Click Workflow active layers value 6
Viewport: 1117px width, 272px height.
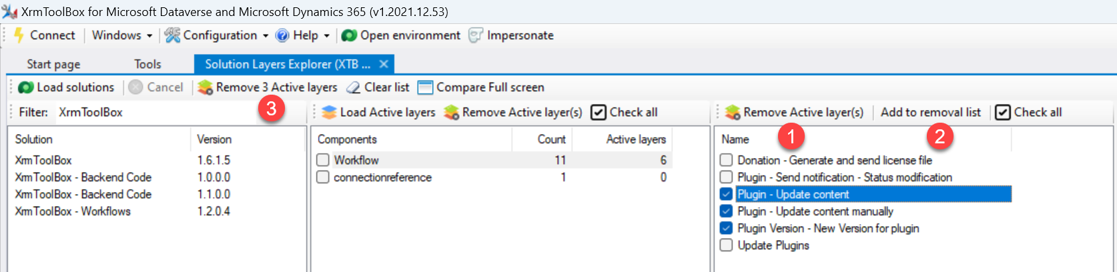(663, 160)
